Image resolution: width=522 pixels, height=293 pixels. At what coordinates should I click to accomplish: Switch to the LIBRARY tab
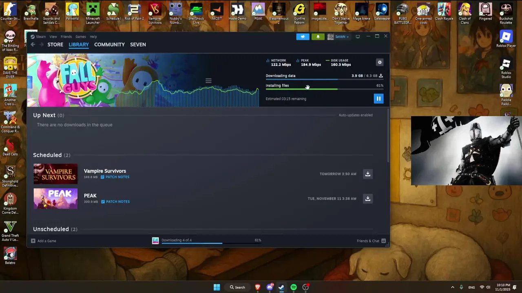pyautogui.click(x=79, y=44)
